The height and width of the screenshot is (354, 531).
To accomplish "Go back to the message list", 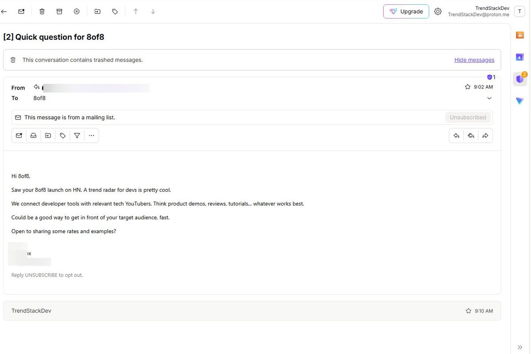I will click(4, 12).
